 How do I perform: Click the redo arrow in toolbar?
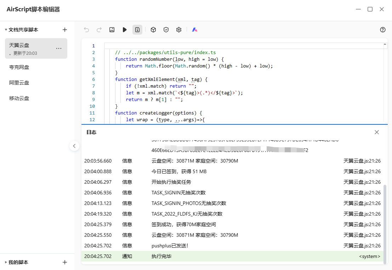99,30
